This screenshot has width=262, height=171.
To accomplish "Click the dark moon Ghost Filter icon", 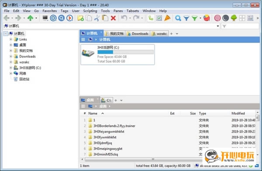I will 226,18.
